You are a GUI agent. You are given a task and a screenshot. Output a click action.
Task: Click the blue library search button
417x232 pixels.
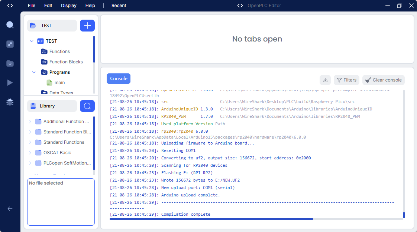point(87,106)
